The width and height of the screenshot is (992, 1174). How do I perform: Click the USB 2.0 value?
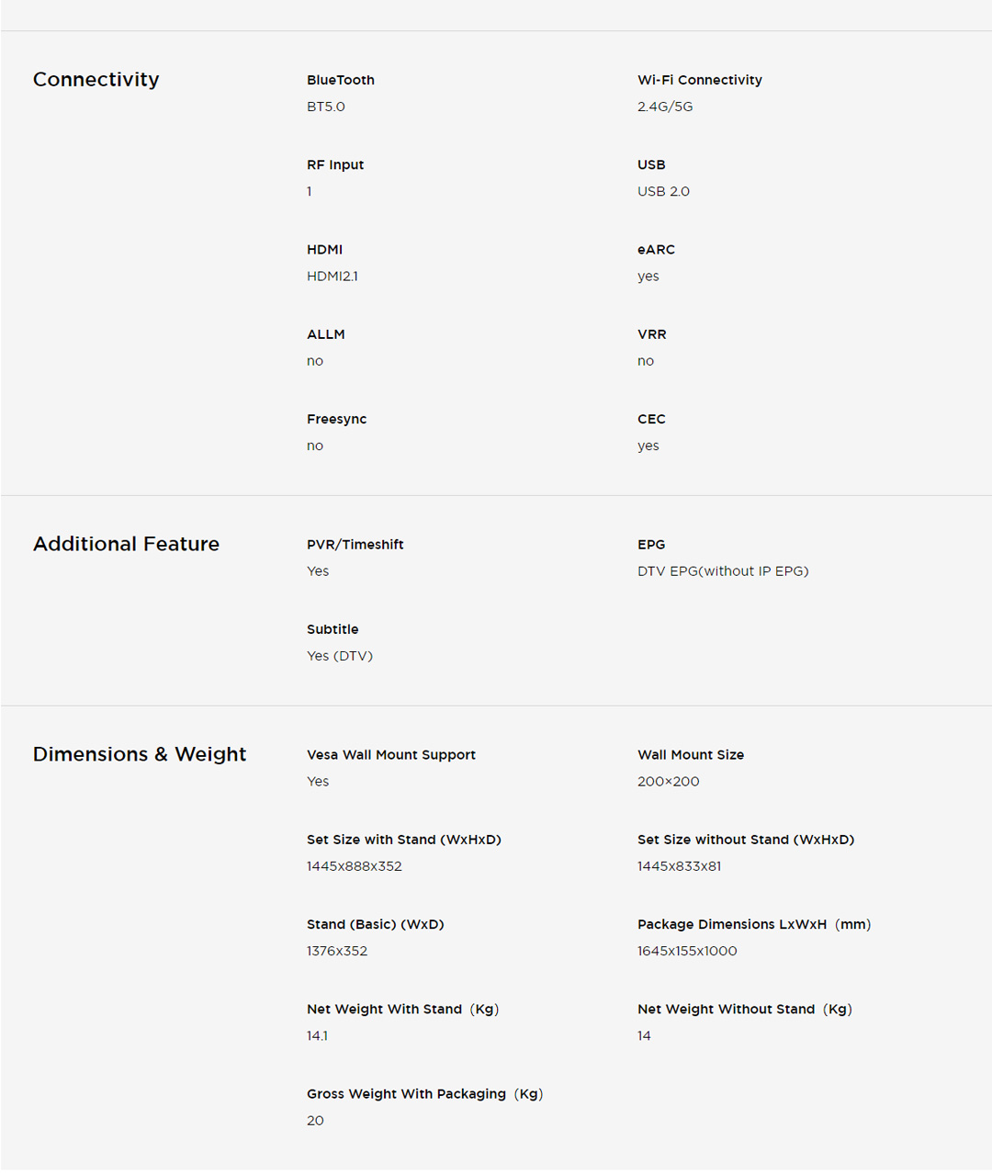click(663, 192)
